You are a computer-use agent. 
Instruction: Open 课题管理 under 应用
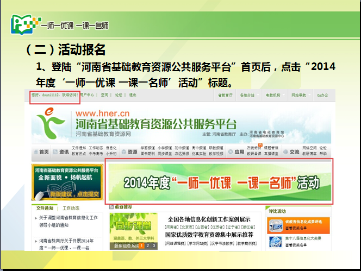(x=271, y=148)
